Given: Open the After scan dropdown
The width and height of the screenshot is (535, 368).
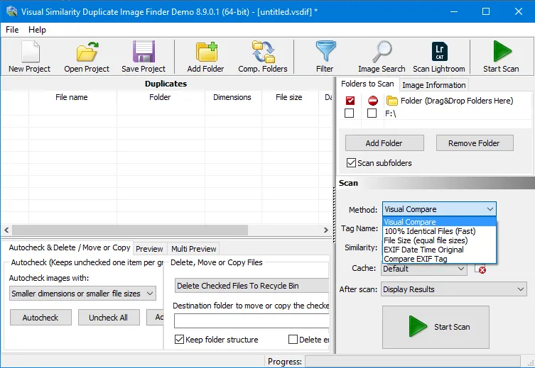Looking at the screenshot, I should click(x=453, y=289).
